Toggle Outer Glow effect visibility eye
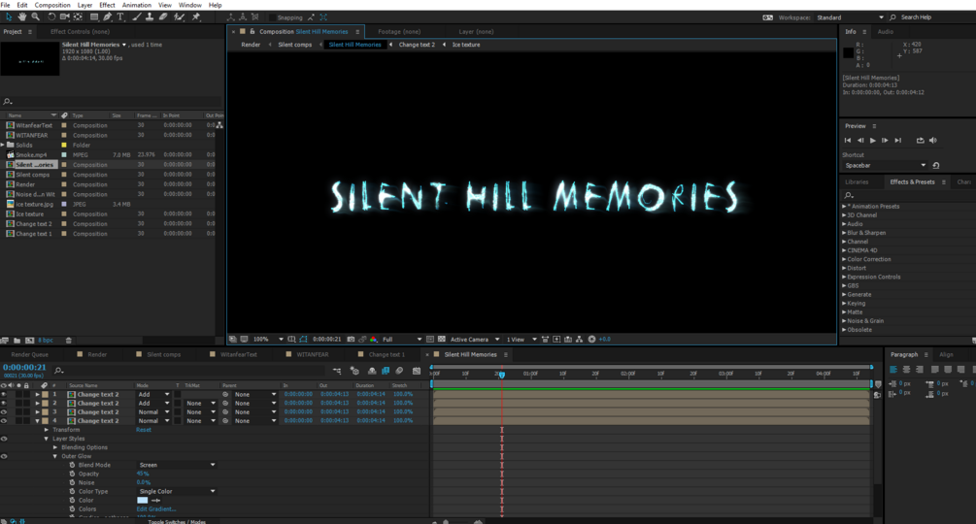Screen dimensions: 976x524 (x=4, y=456)
